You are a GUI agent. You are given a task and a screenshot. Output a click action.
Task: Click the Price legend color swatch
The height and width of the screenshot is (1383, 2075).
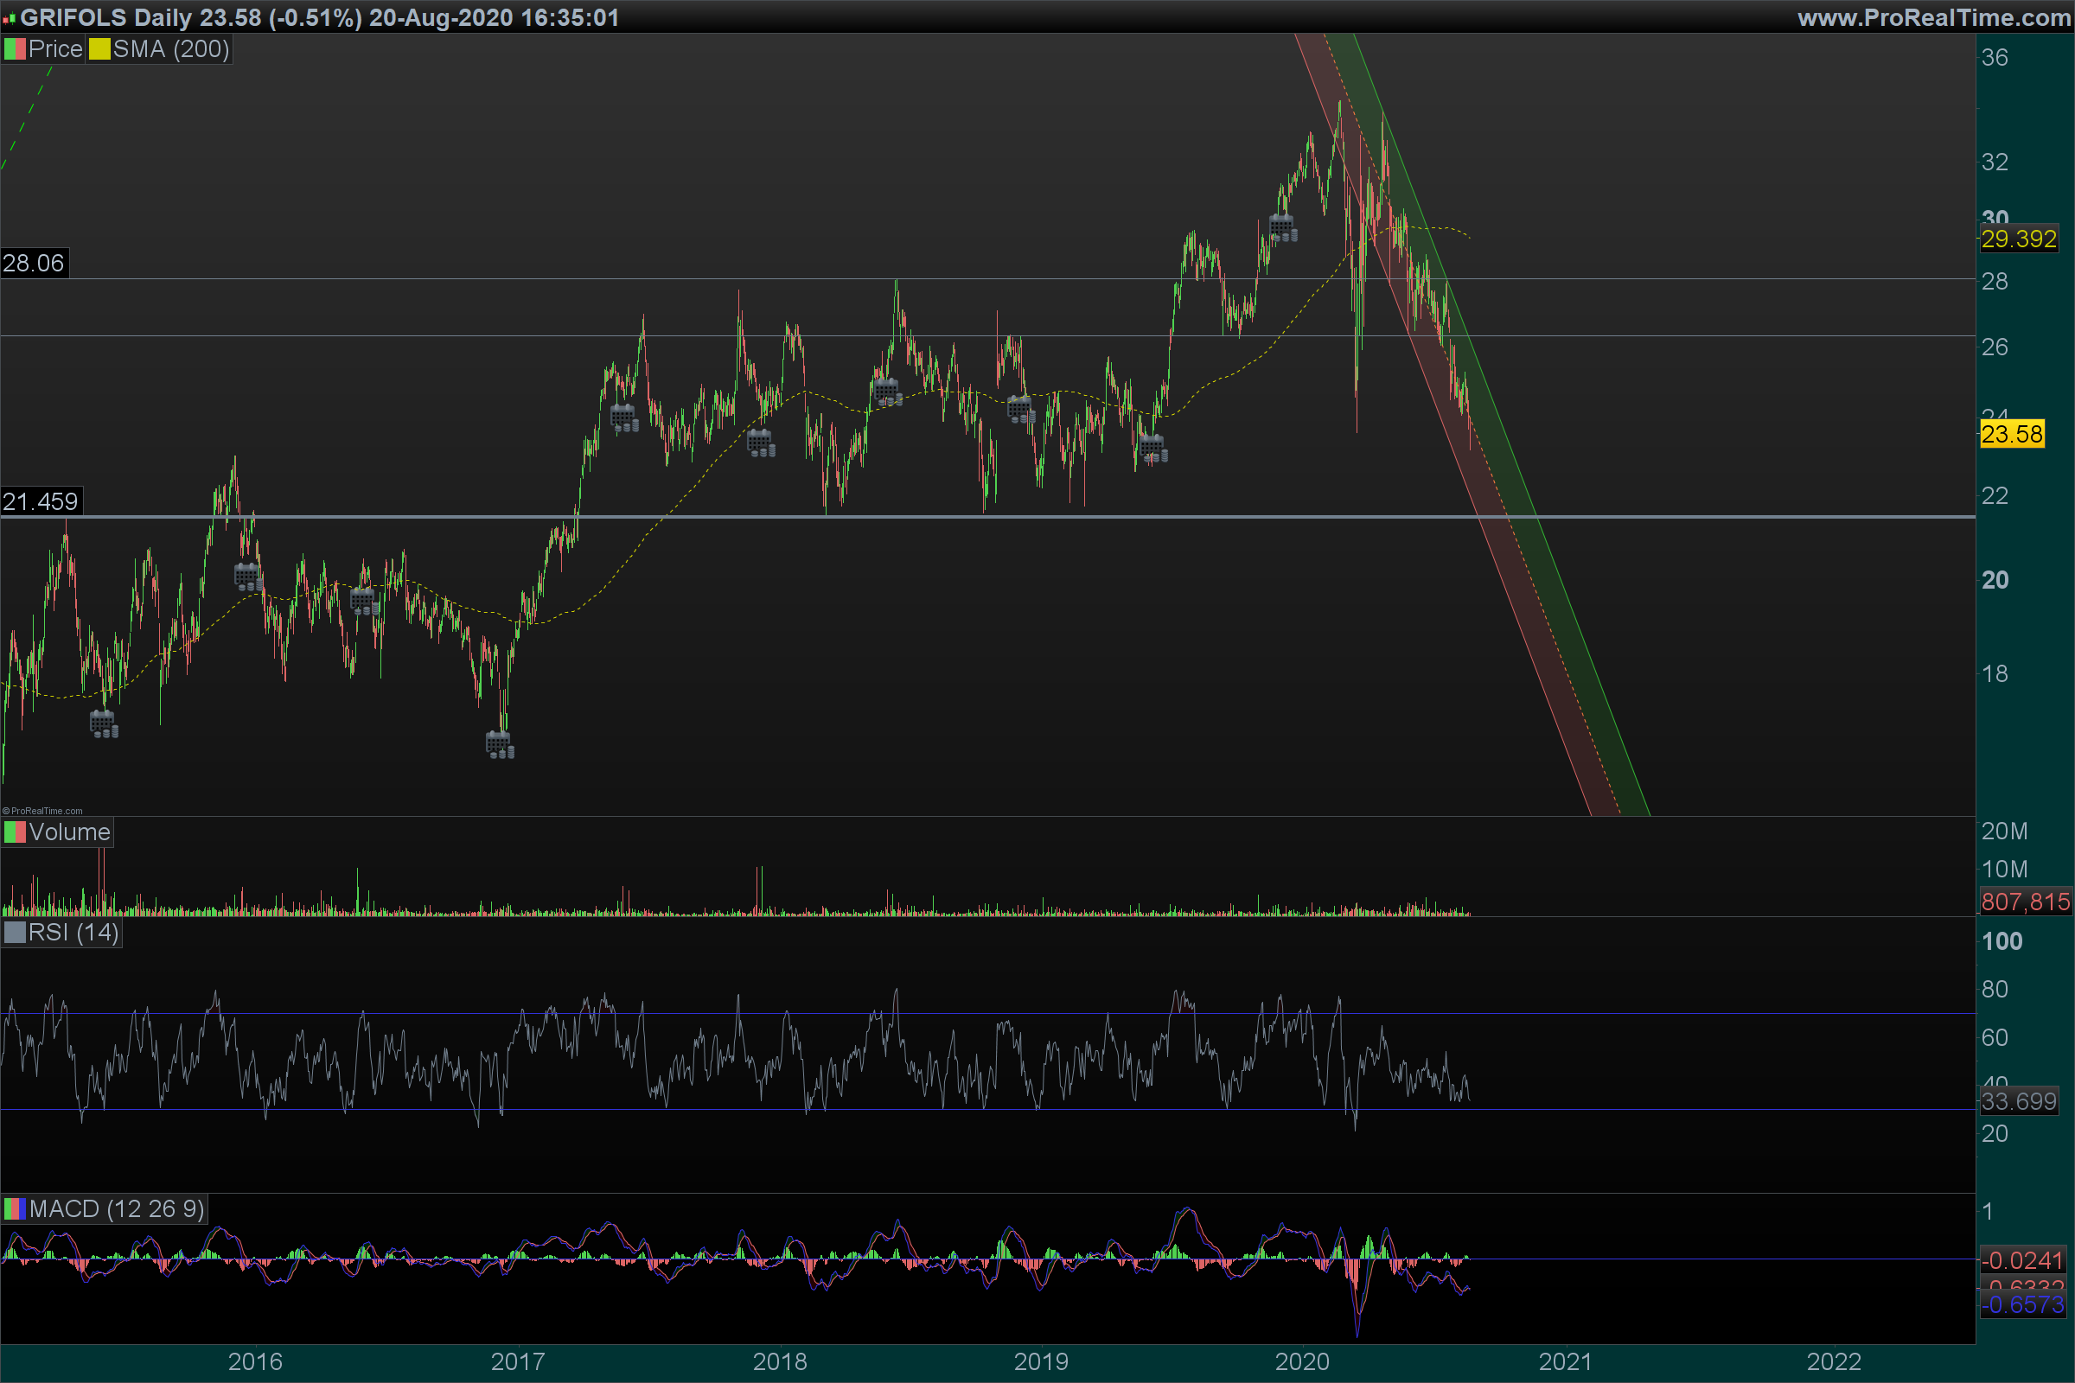(14, 49)
